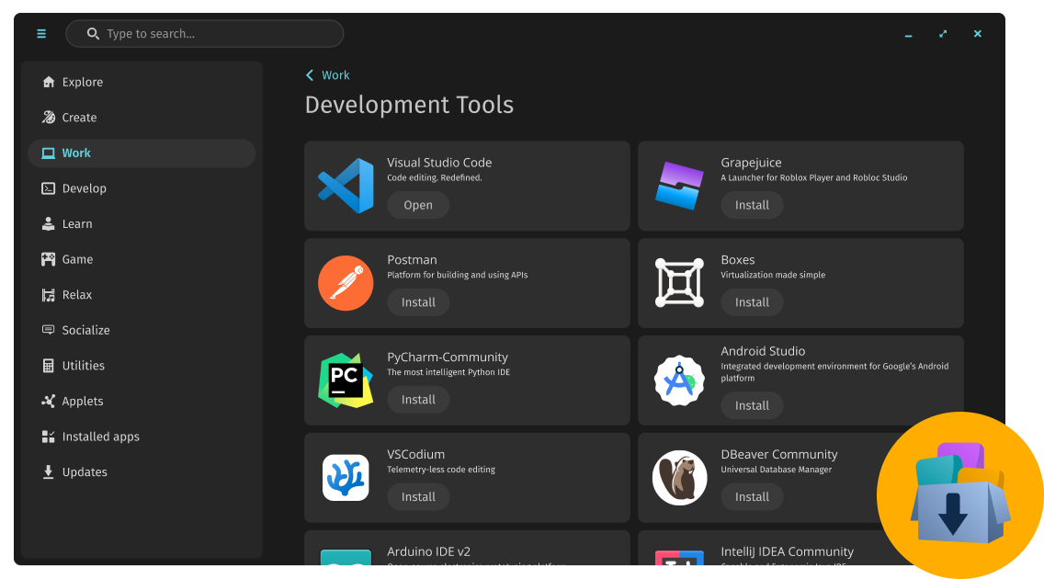Open the Visual Studio Code title
The height and width of the screenshot is (579, 1044).
pos(439,163)
